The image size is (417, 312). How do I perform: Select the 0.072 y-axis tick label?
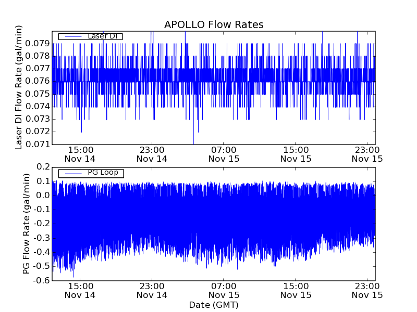coord(38,132)
